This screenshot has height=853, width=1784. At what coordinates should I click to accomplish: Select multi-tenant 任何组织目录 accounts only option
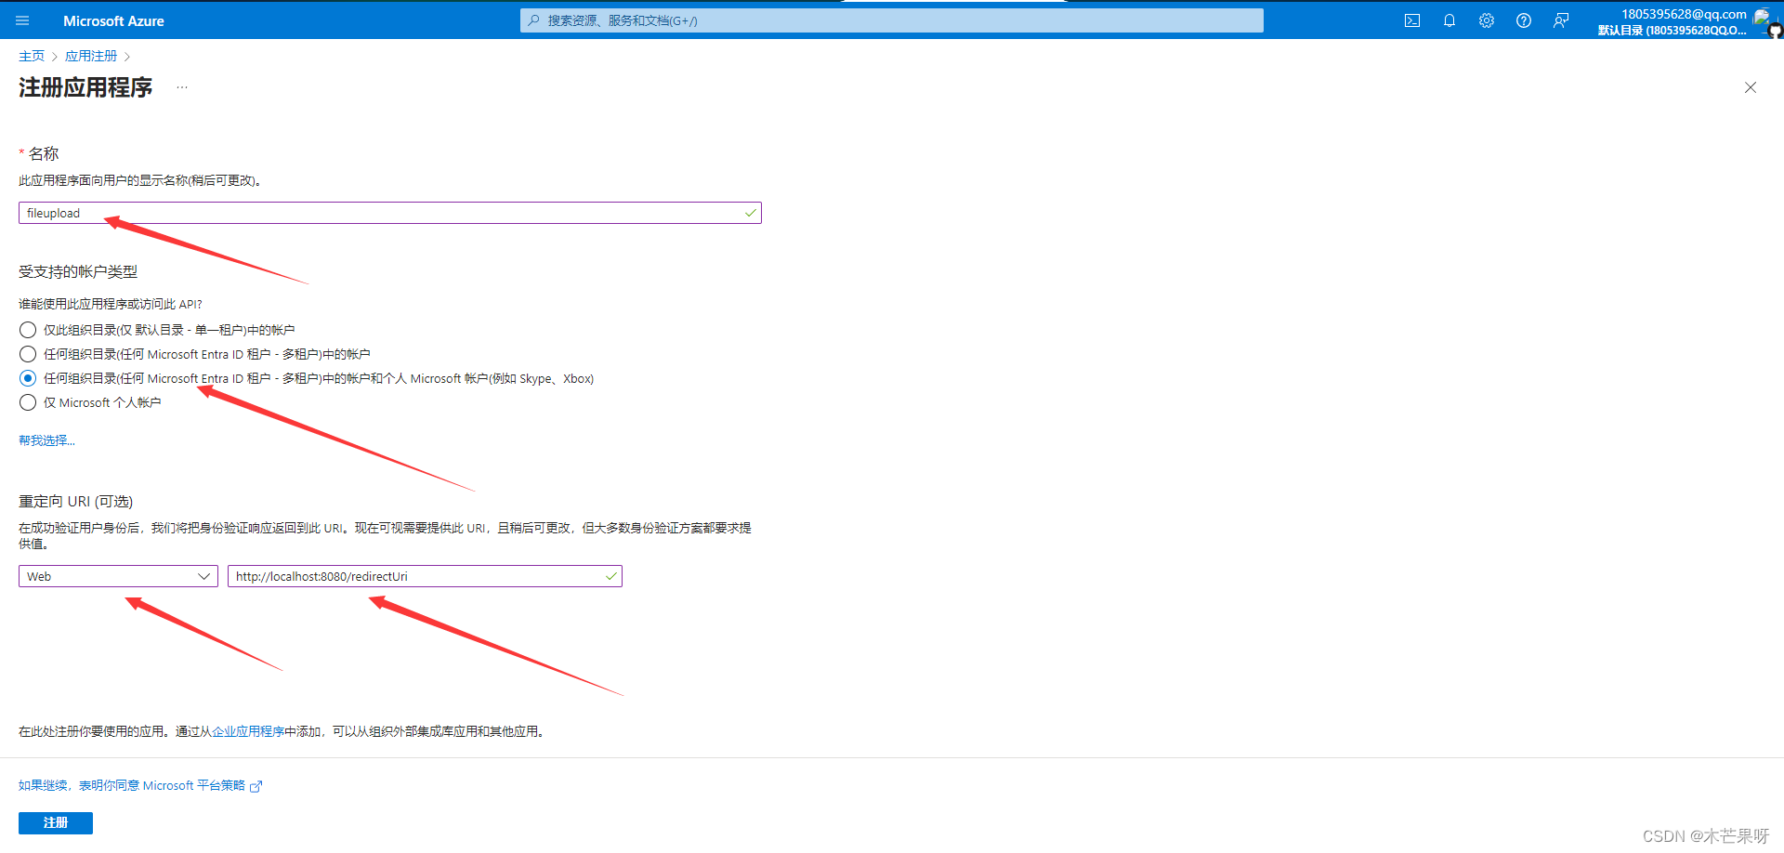tap(28, 354)
